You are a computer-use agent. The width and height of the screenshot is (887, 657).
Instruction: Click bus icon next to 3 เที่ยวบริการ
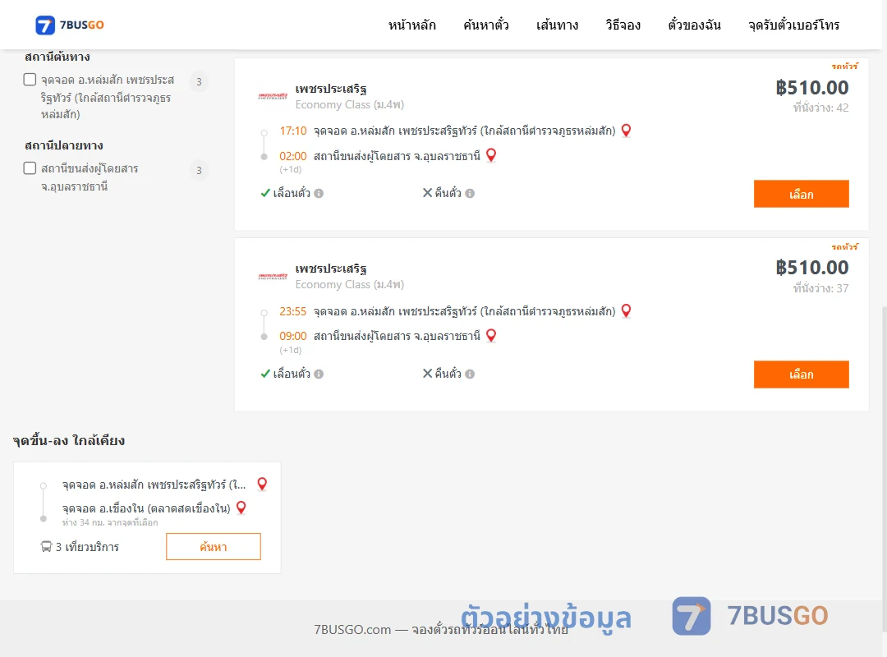[x=46, y=547]
